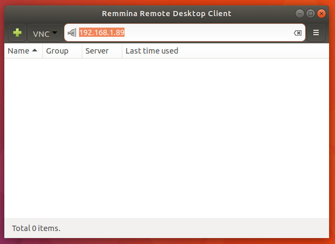
Task: Open the VNC protocol dropdown
Action: pos(45,34)
